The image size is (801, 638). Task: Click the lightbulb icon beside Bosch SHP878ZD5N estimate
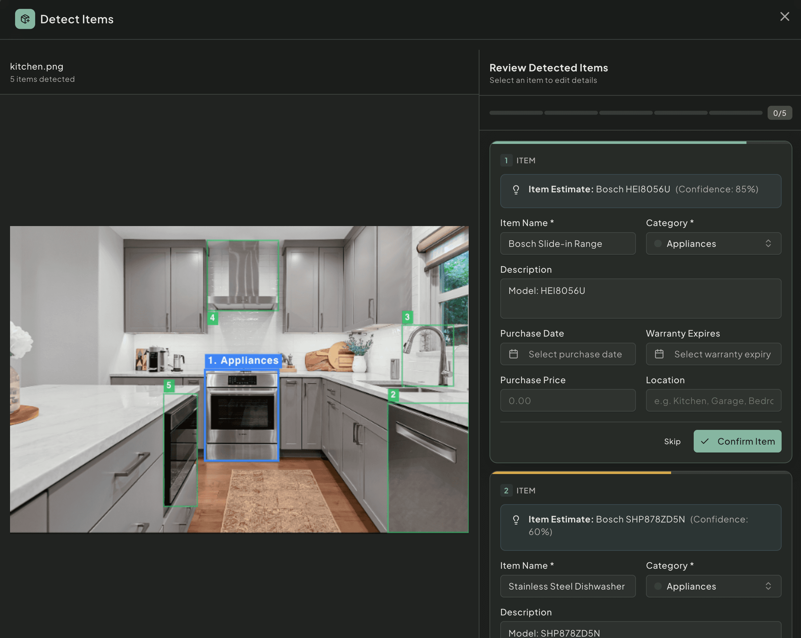pyautogui.click(x=516, y=520)
